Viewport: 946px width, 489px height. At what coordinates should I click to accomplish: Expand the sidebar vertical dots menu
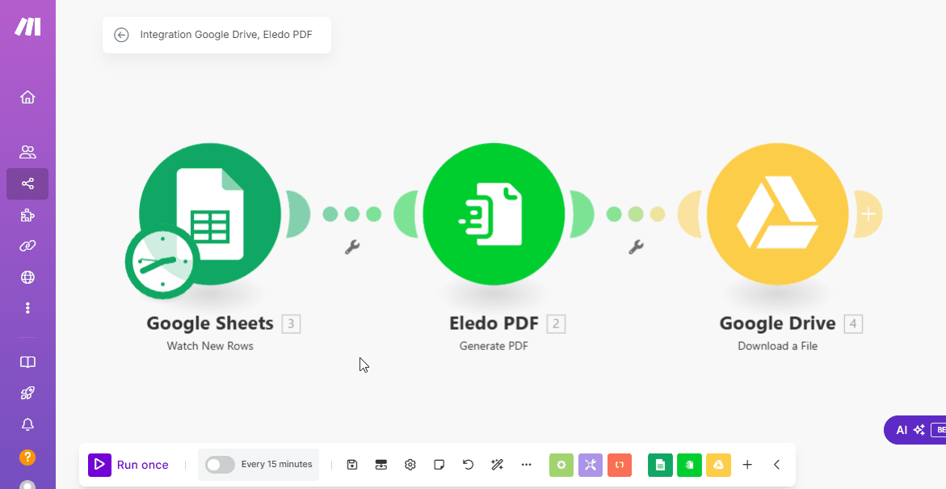[27, 308]
